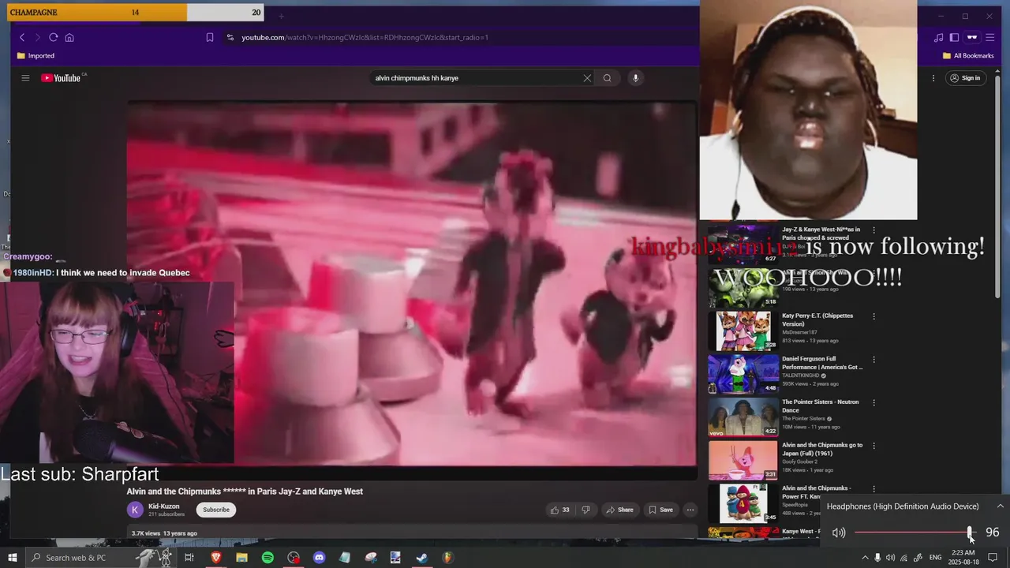This screenshot has width=1010, height=568.
Task: Open File Explorer from the taskbar
Action: click(x=241, y=558)
